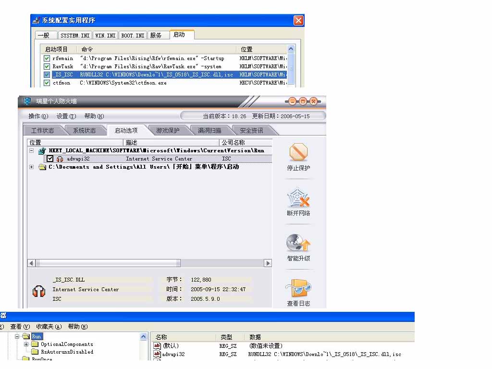Open the 收藏夹(A) menu in registry editor
Viewport: 492px width, 369px height.
click(49, 327)
